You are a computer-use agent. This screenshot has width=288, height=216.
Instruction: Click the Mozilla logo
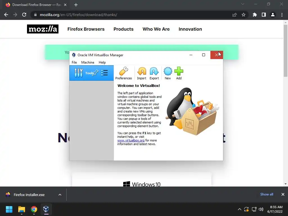[x=43, y=29]
